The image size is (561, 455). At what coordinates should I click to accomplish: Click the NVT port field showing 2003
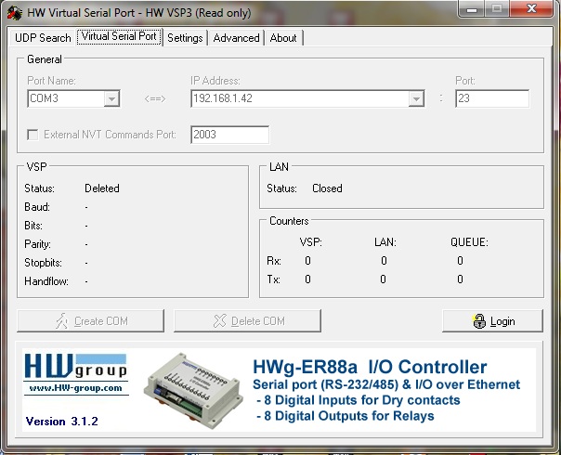click(229, 135)
